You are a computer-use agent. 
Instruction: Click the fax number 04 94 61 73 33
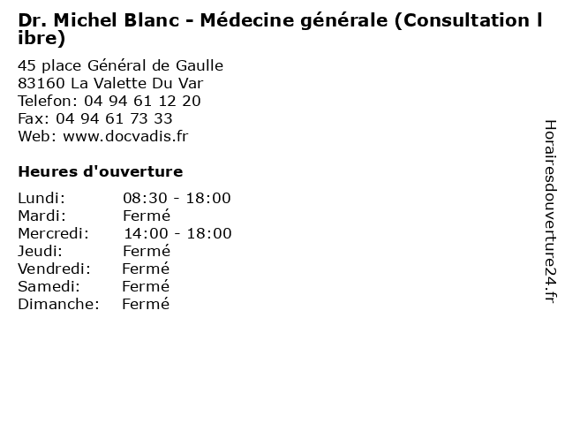[114, 118]
